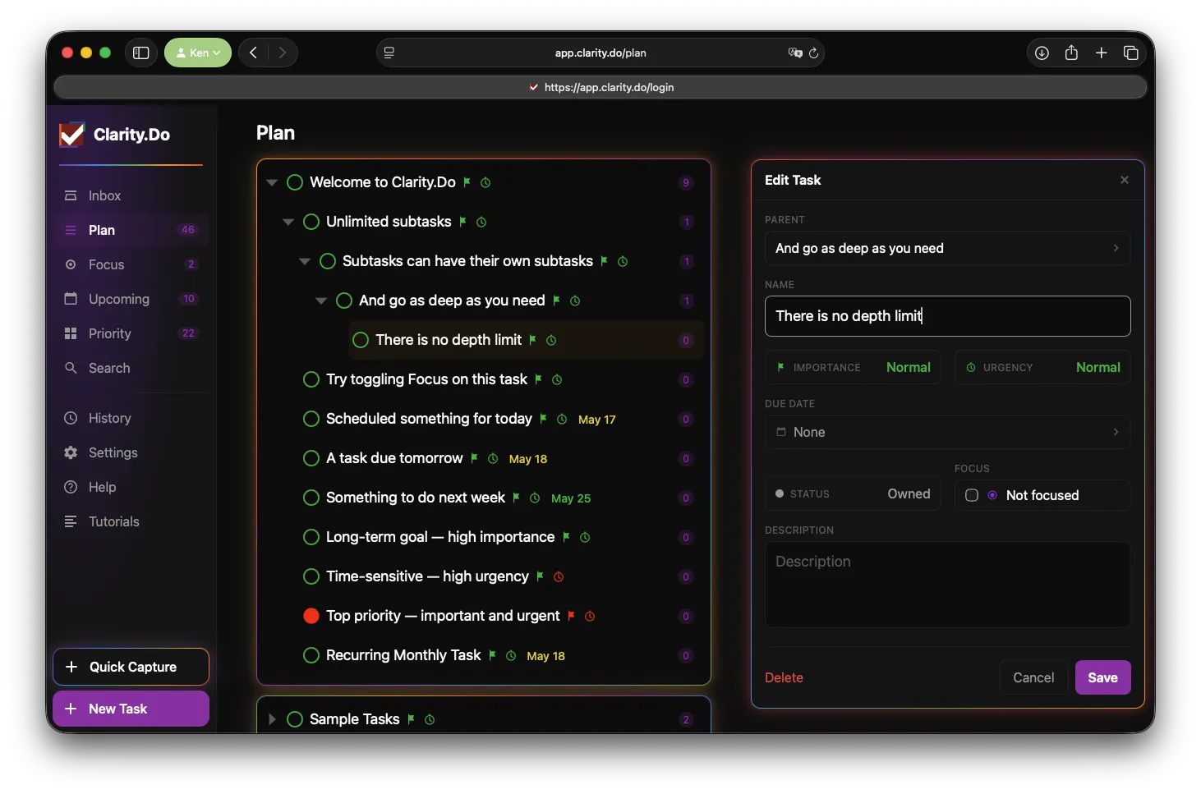Complete the Welcome to Clarity.Do task circle
This screenshot has width=1201, height=794.
click(x=295, y=182)
